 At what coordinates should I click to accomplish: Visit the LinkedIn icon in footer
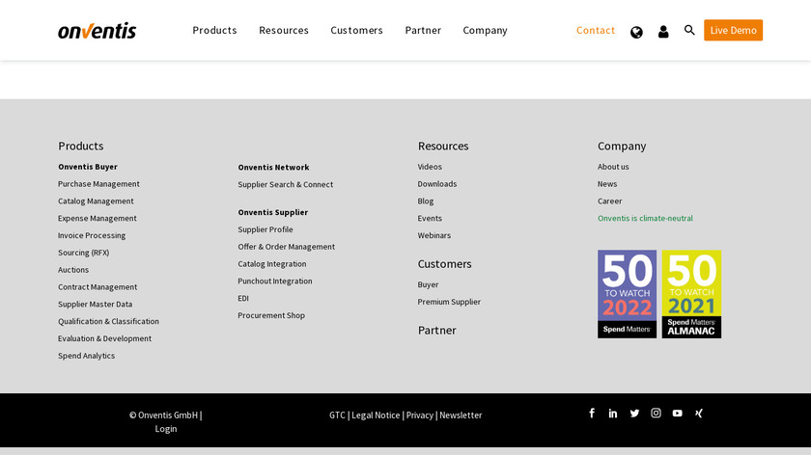coord(613,414)
